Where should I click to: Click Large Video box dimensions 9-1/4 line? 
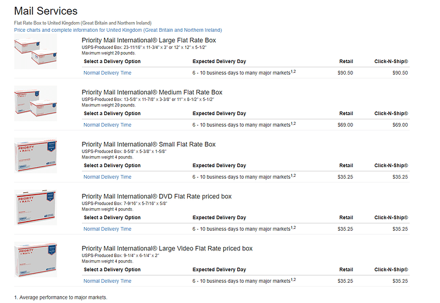[121, 255]
